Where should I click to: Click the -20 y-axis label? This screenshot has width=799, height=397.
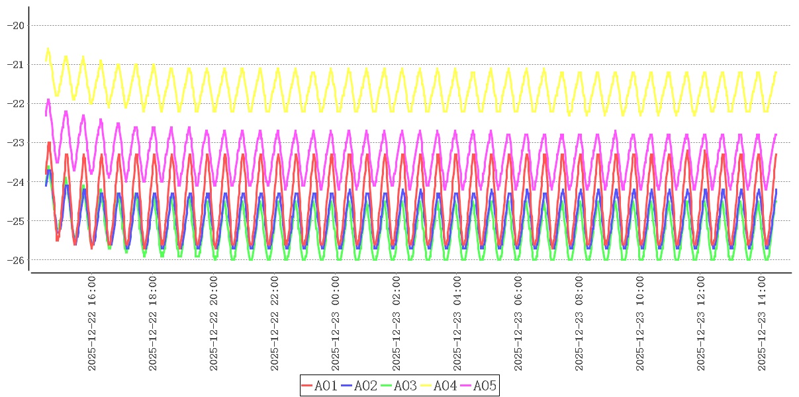pyautogui.click(x=15, y=25)
